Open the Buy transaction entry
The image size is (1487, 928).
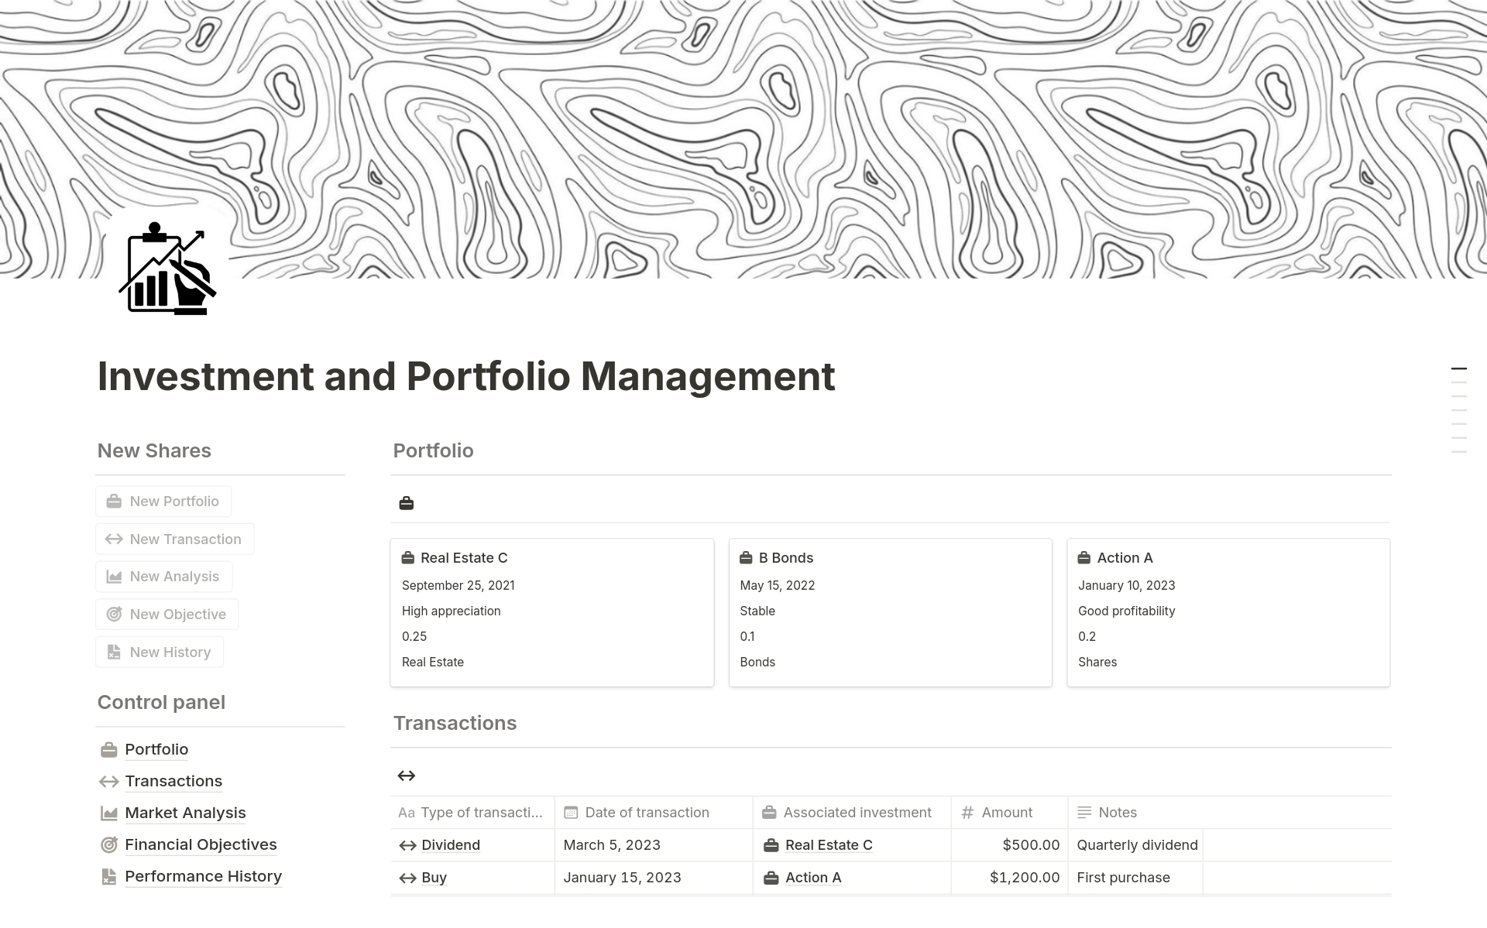434,877
